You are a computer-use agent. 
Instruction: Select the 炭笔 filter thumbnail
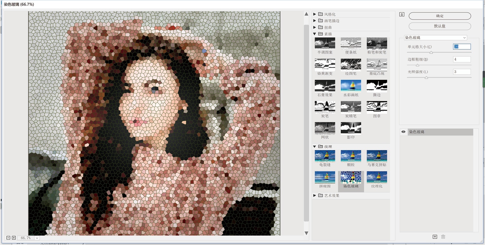click(x=325, y=107)
